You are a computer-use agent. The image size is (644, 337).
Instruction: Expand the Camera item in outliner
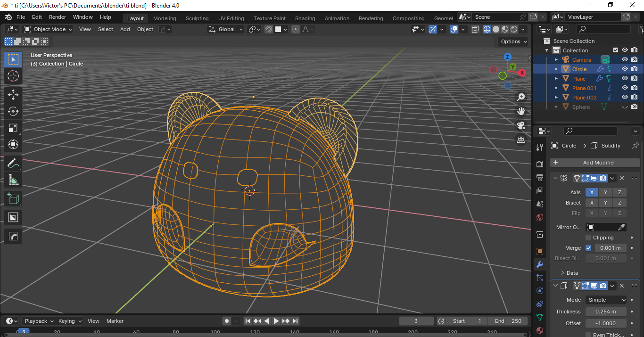(556, 60)
